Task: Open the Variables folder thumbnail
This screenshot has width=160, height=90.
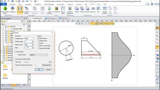Action: pos(5,76)
